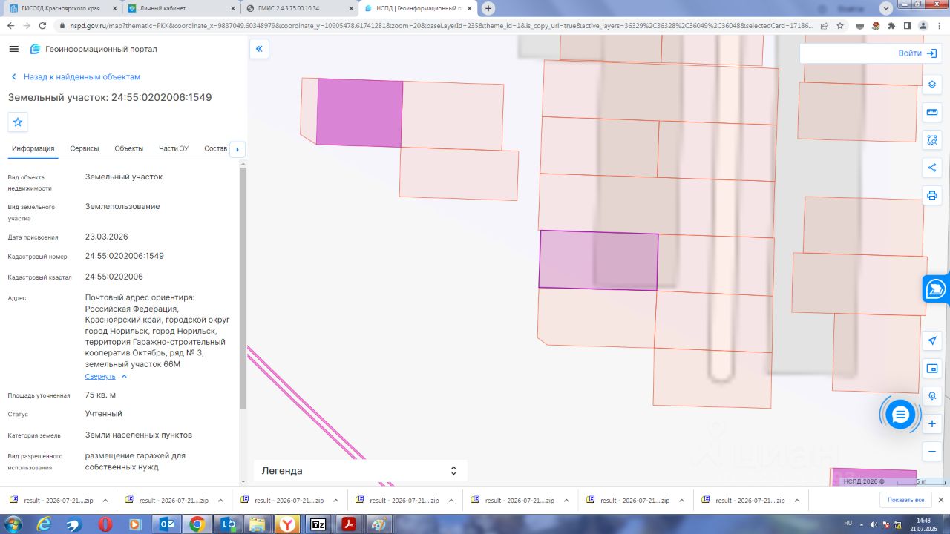Viewport: 950px width, 534px height.
Task: Open the Windows Start menu
Action: click(x=13, y=524)
